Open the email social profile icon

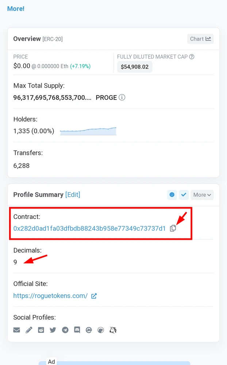[16, 330]
